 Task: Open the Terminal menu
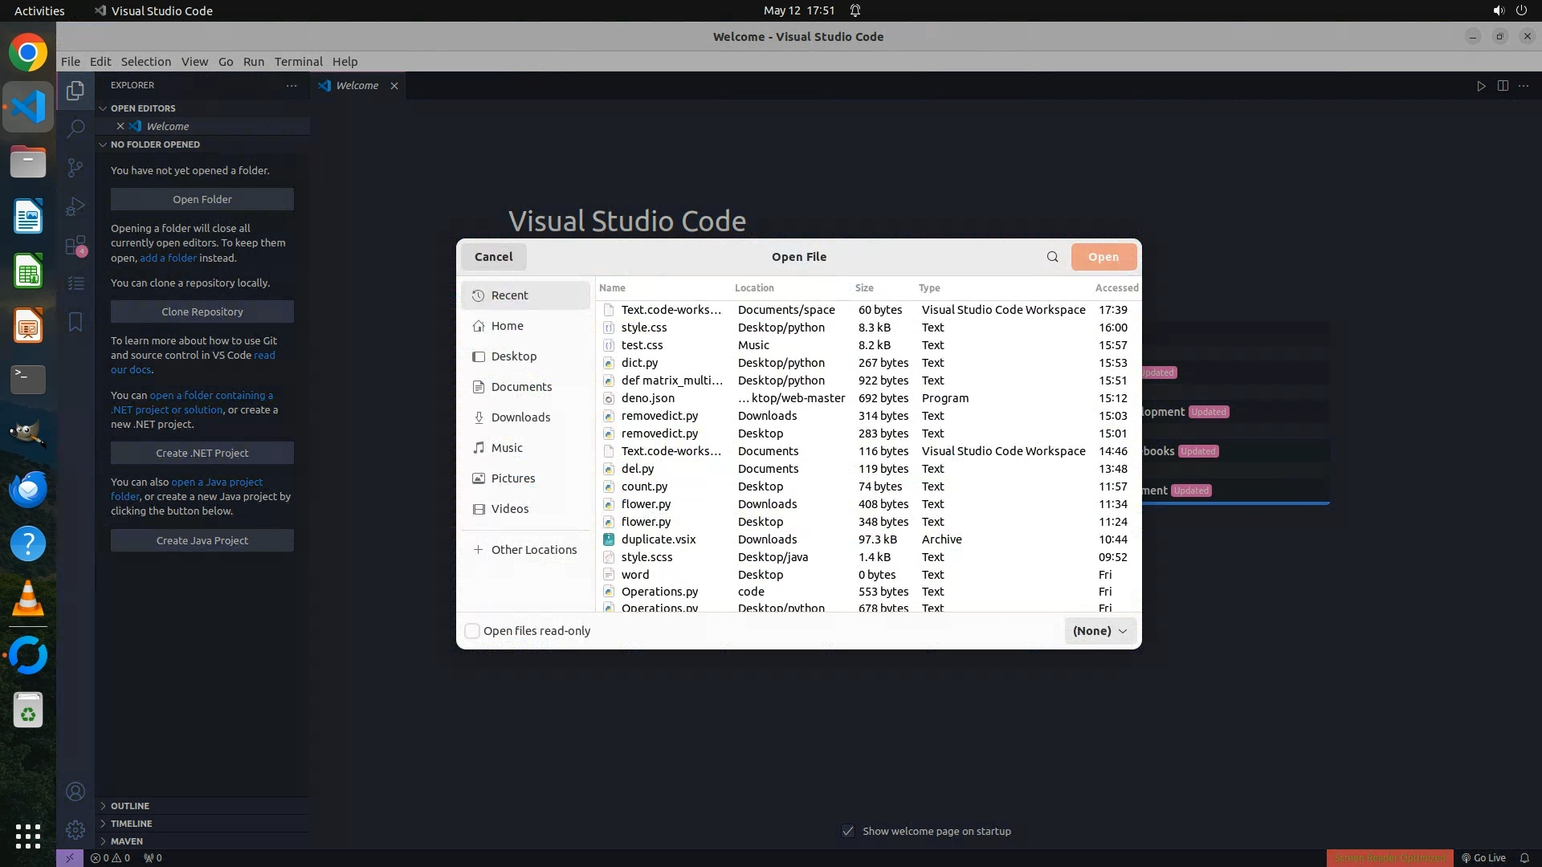tap(298, 62)
